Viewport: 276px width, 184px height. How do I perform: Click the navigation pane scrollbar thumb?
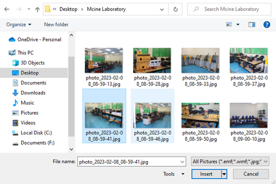[x=71, y=97]
